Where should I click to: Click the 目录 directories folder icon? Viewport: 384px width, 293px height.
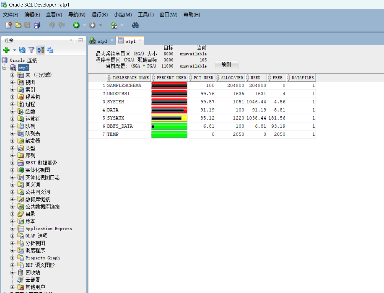21,214
